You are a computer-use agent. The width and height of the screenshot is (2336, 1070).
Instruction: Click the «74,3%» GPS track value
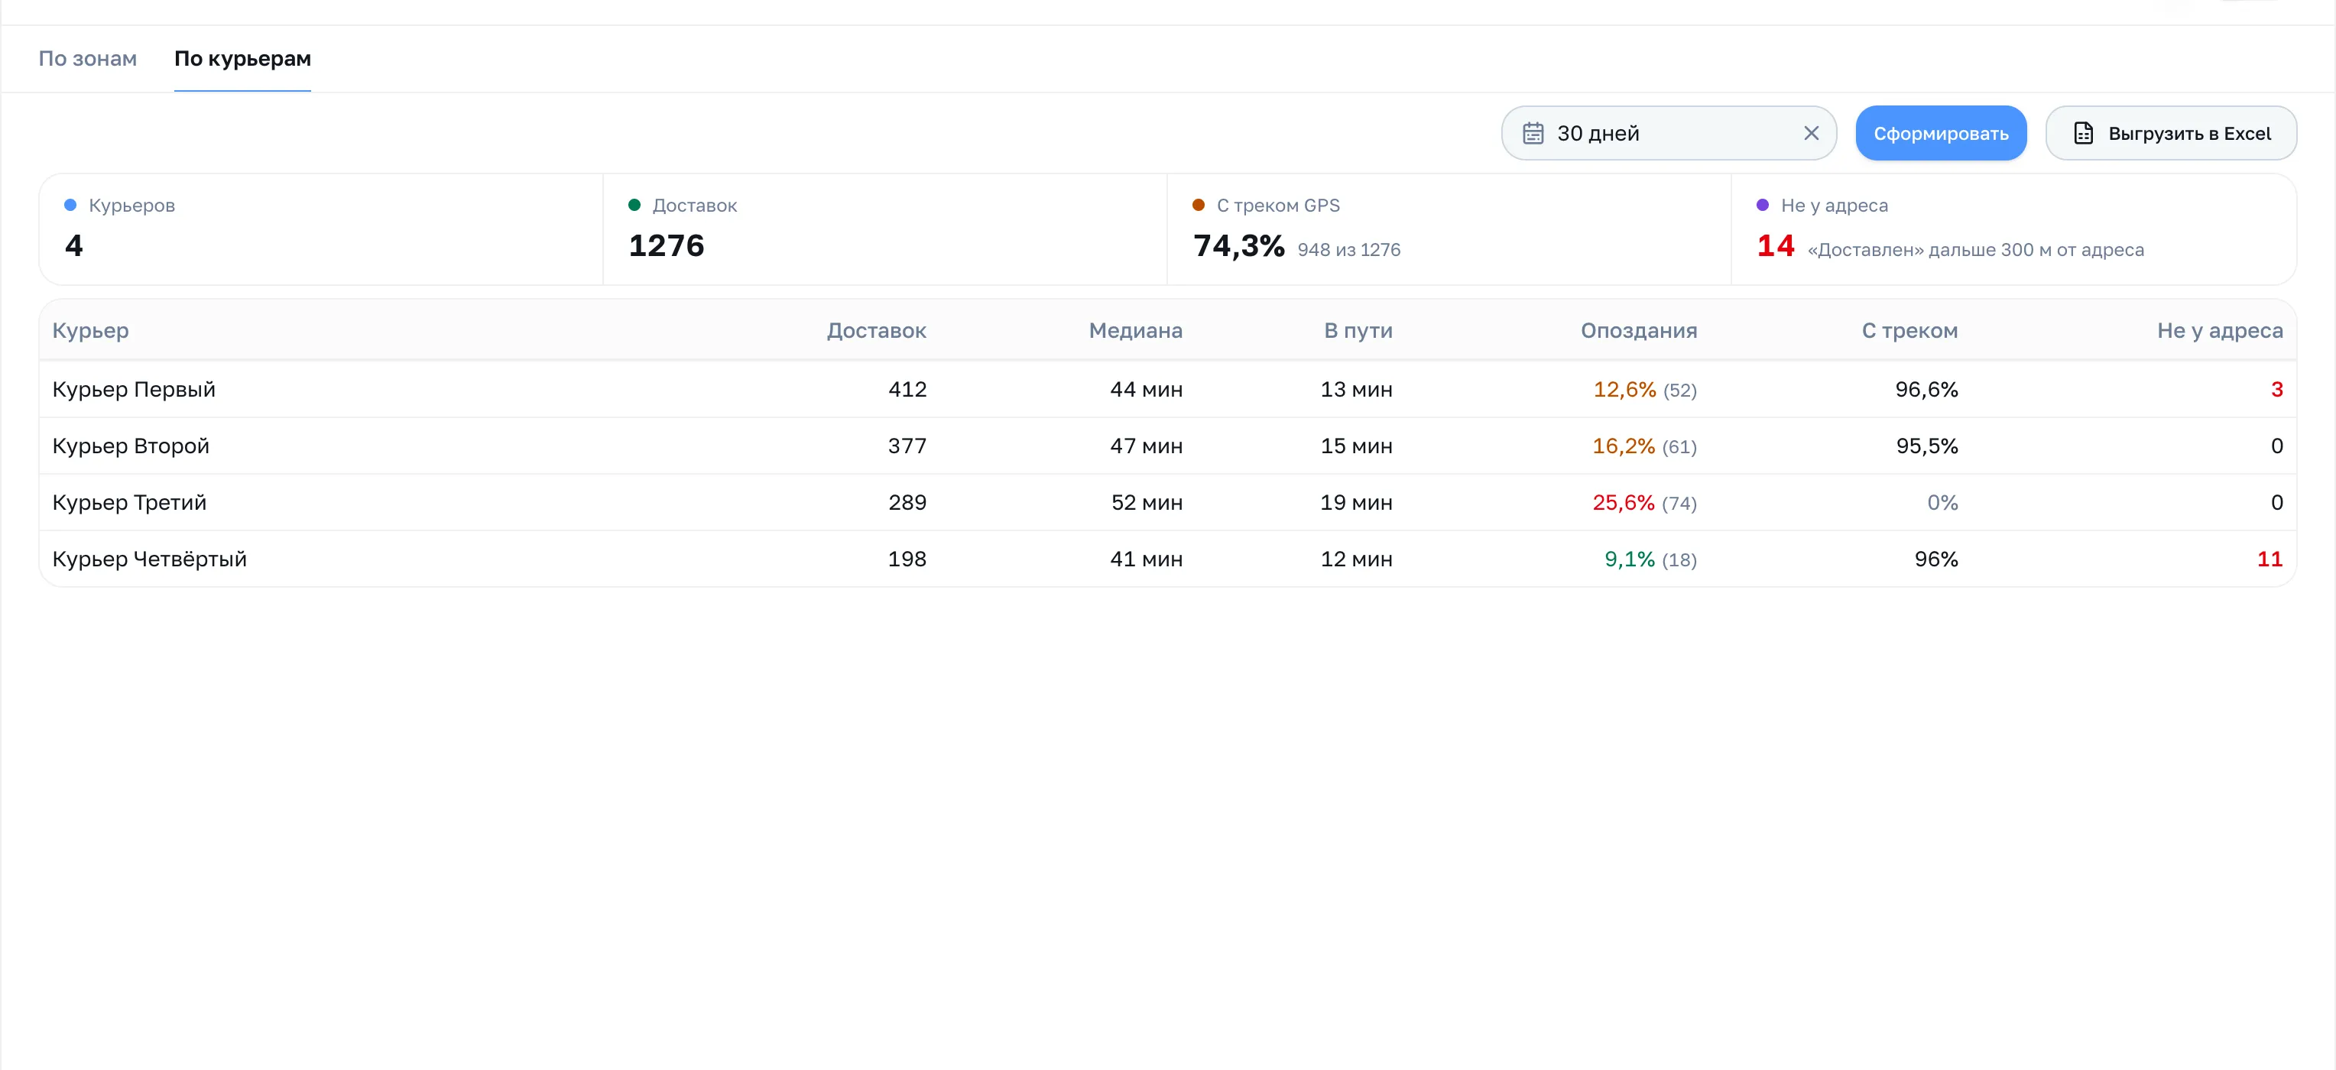(x=1239, y=246)
